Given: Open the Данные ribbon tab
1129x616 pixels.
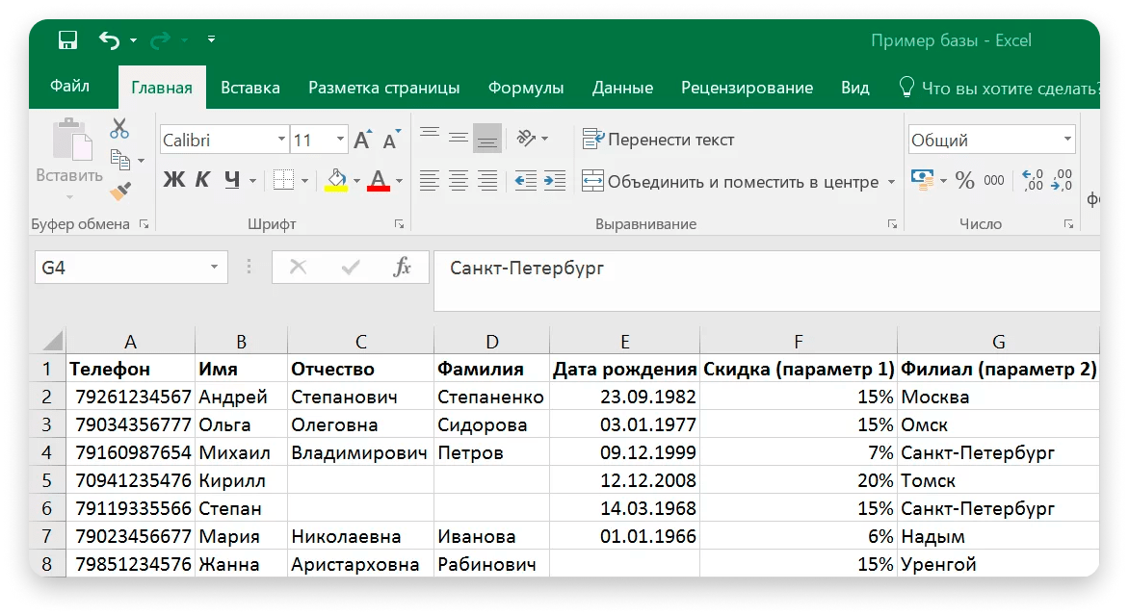Looking at the screenshot, I should [622, 88].
